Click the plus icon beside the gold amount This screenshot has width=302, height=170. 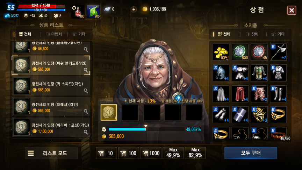[x=134, y=9]
